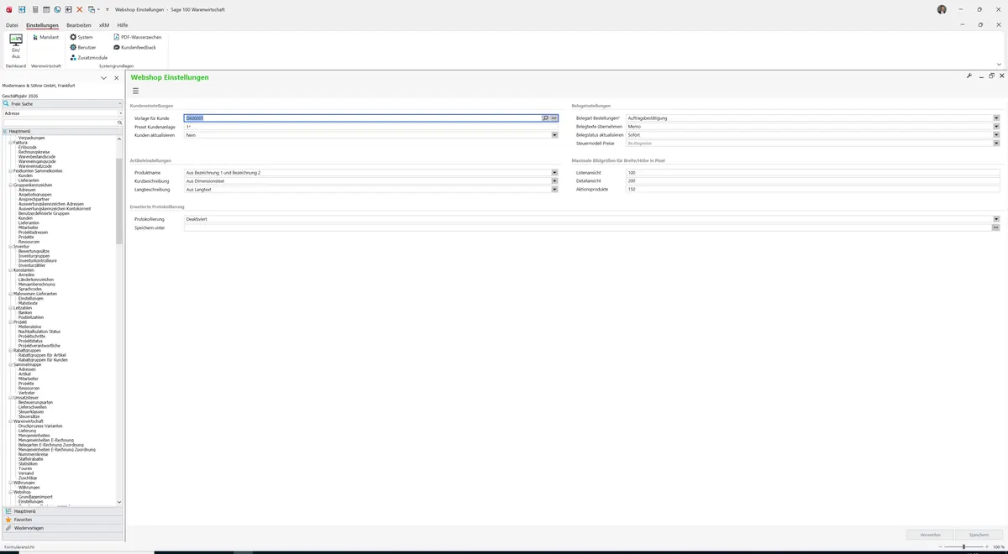Adjust the zoom slider in status bar

click(963, 546)
